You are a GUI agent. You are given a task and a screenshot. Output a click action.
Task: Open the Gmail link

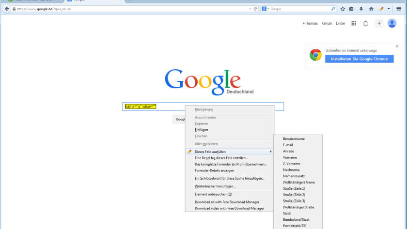327,23
